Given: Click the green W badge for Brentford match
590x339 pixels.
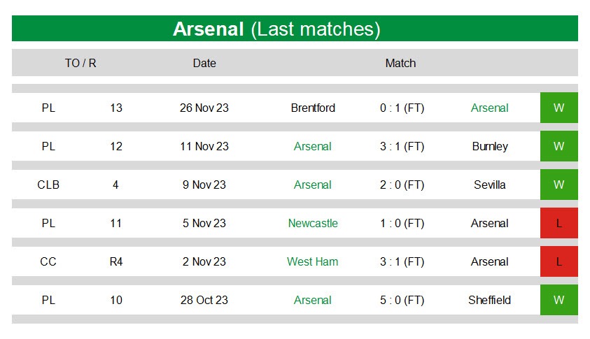Looking at the screenshot, I should coord(559,108).
